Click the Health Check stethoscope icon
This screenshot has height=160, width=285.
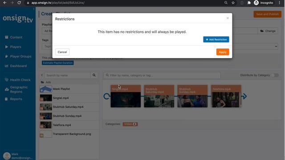[x=7, y=80]
